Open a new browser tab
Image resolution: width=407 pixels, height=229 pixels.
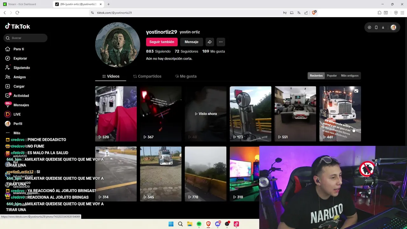pos(108,4)
